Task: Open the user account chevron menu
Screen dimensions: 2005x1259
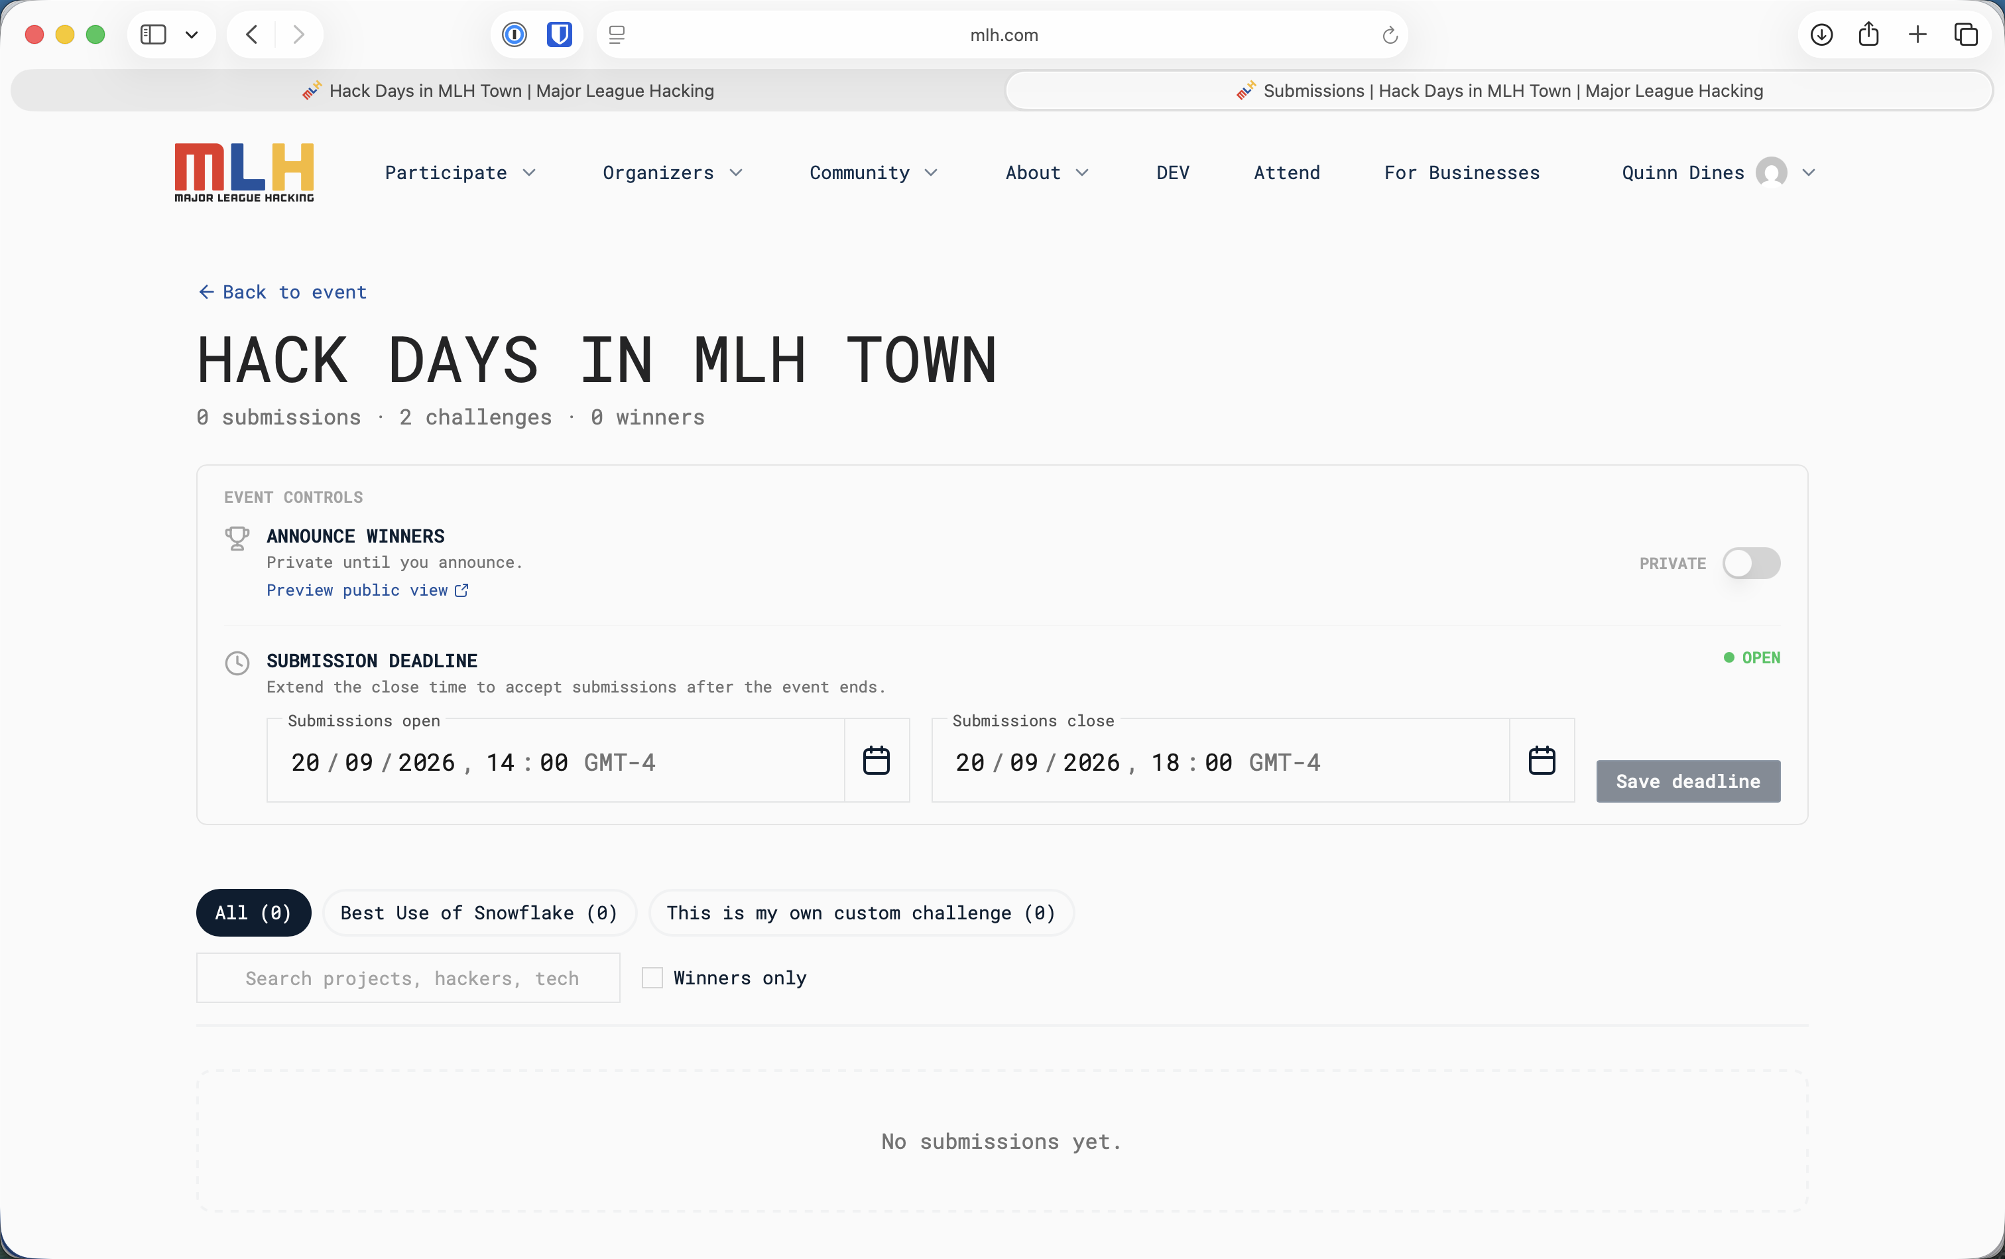Action: tap(1809, 173)
